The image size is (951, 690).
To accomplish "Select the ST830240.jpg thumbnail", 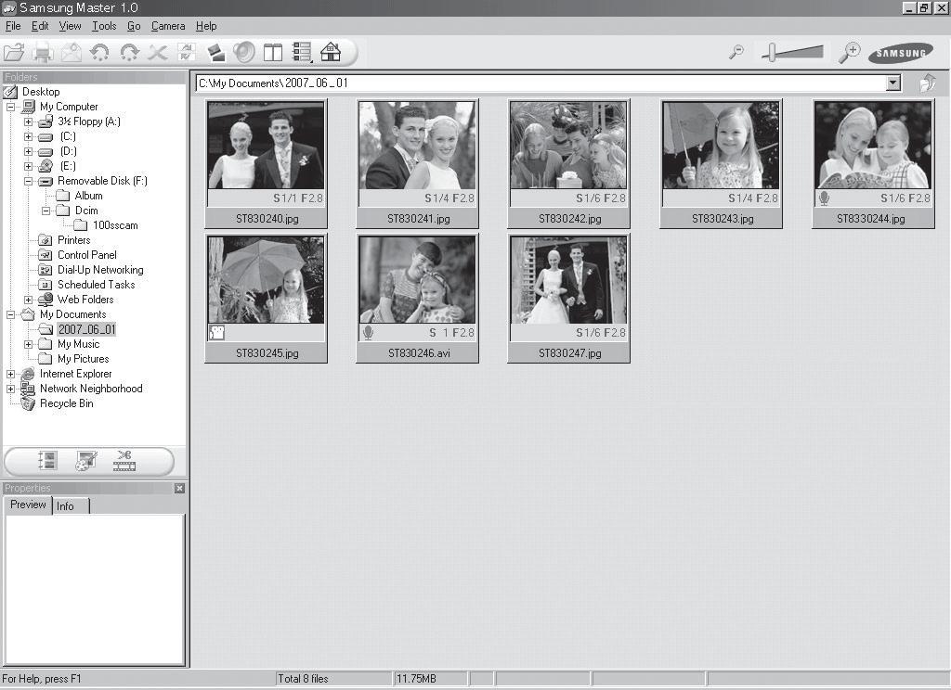I will (x=267, y=163).
